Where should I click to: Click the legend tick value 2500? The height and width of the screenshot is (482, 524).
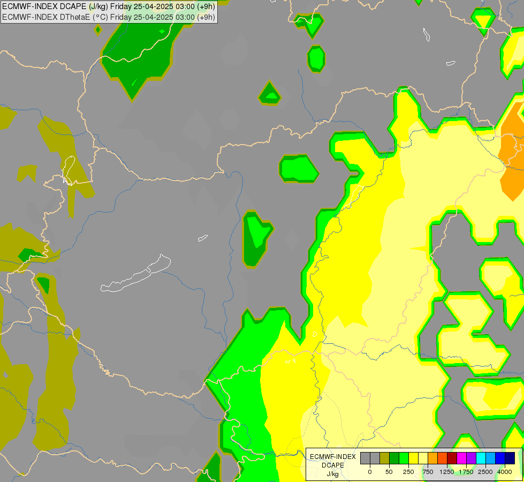pos(485,472)
